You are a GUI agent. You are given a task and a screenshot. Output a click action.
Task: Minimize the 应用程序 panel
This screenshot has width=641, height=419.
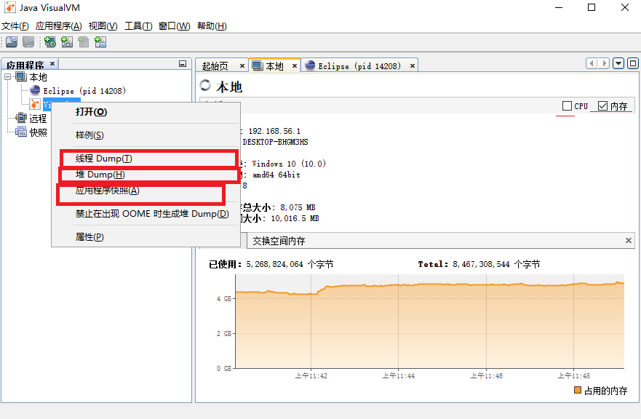click(x=183, y=64)
